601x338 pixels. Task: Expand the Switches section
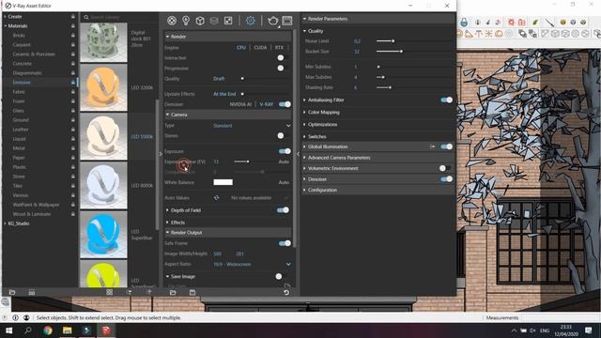(x=304, y=137)
